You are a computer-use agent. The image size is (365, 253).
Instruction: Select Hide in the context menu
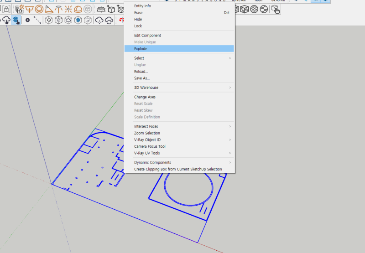pyautogui.click(x=179, y=19)
